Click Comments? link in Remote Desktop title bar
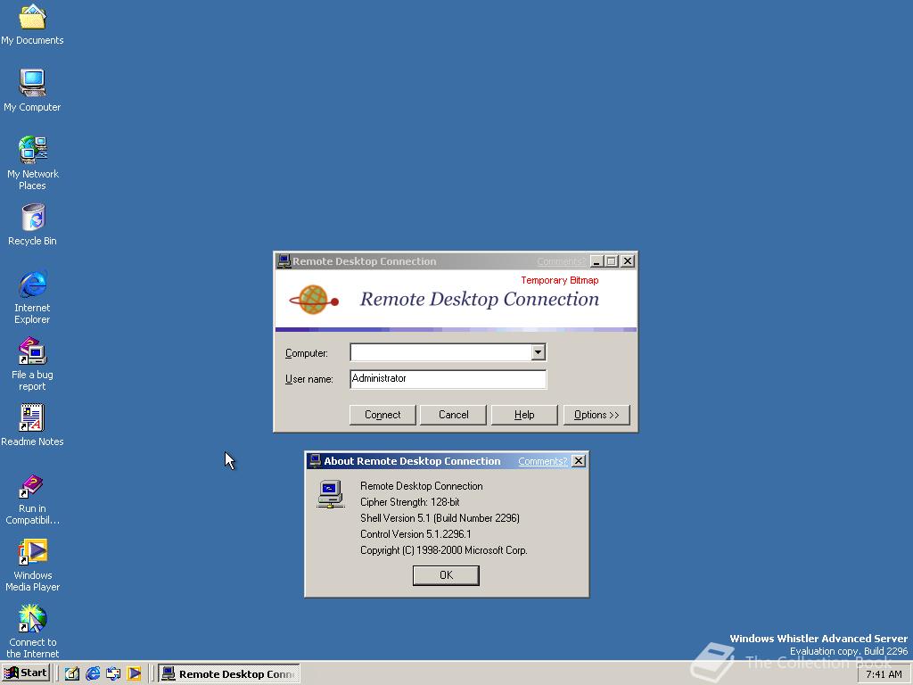Screen dimensions: 913x685 pos(561,261)
